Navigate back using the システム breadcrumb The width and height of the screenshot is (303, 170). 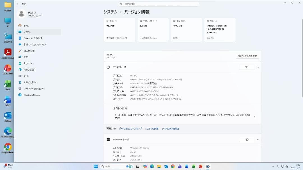pos(110,12)
